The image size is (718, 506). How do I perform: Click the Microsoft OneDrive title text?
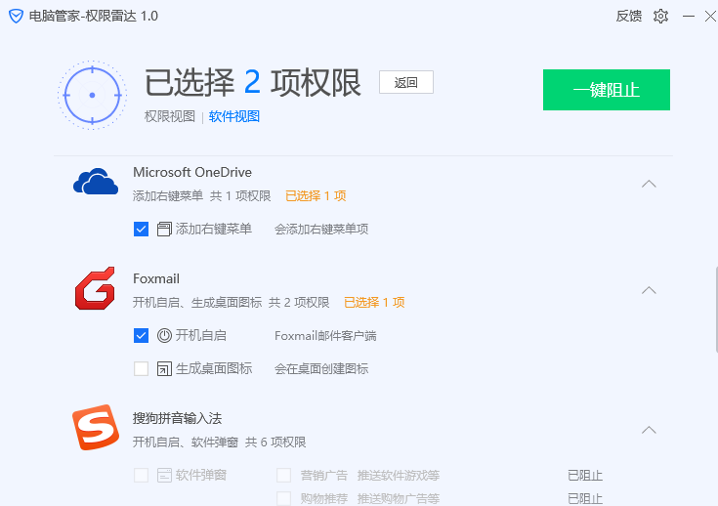pyautogui.click(x=192, y=172)
